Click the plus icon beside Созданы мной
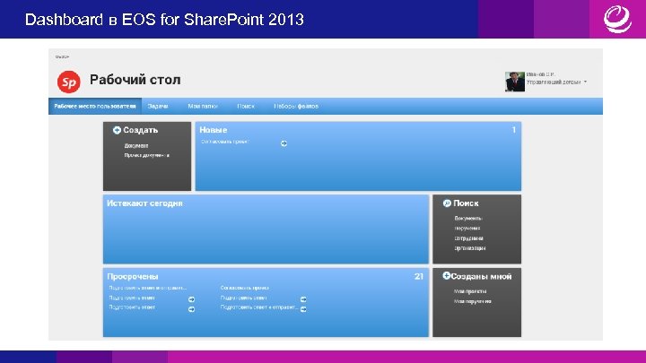 [446, 276]
